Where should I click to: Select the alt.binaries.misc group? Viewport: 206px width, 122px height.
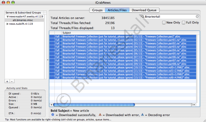pos(23,20)
